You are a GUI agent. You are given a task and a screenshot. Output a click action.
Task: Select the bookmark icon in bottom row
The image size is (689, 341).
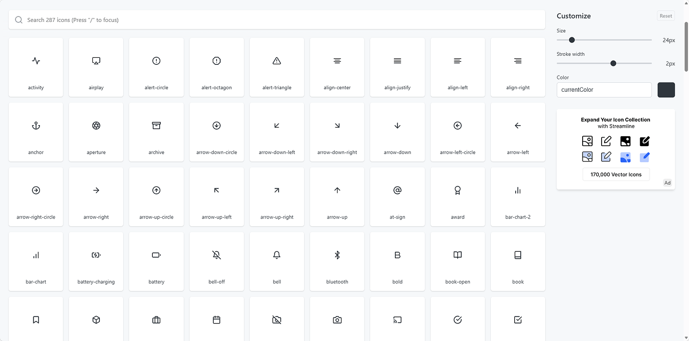click(x=36, y=319)
